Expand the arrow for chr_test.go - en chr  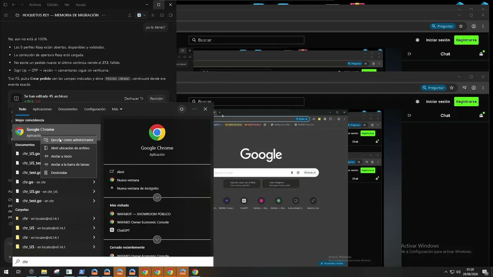tap(94, 201)
